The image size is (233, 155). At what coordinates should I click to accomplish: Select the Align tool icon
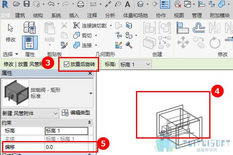(x=183, y=27)
